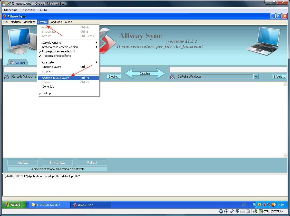Click the file list scrollbar down arrow
The height and width of the screenshot is (216, 290).
pos(285,155)
